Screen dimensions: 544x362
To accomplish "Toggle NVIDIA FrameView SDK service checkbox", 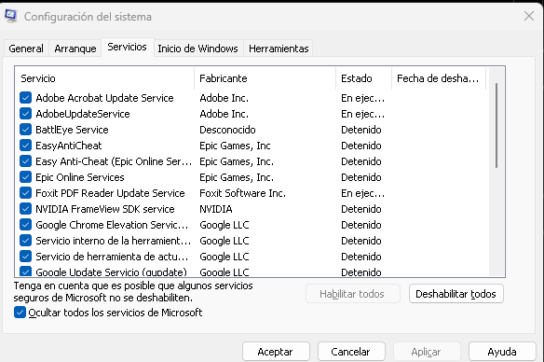I will click(x=26, y=209).
